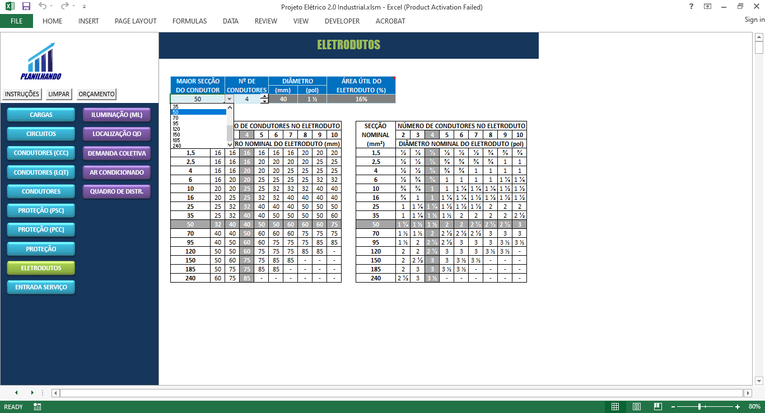Image resolution: width=765 pixels, height=413 pixels.
Task: Click the LIMPAR button
Action: (x=59, y=94)
